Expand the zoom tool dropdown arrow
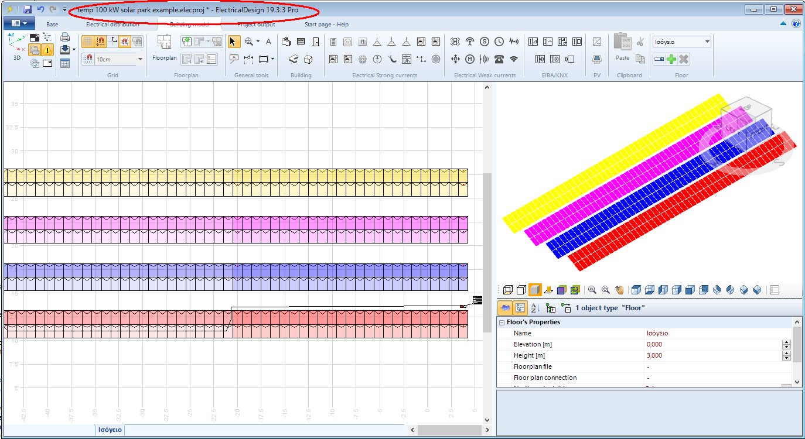 click(x=258, y=42)
